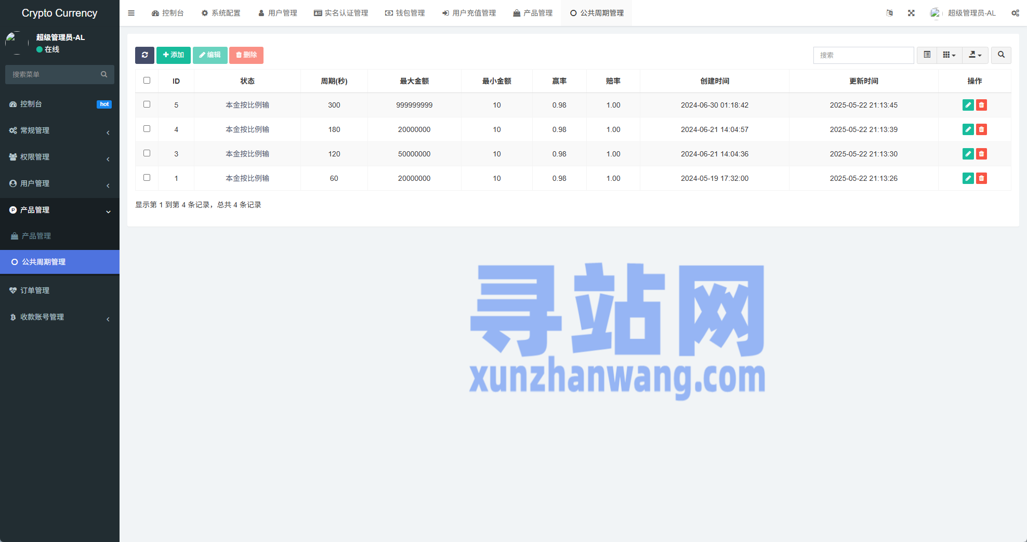The height and width of the screenshot is (542, 1027).
Task: Click the settings gears icon at top right
Action: tap(1015, 13)
